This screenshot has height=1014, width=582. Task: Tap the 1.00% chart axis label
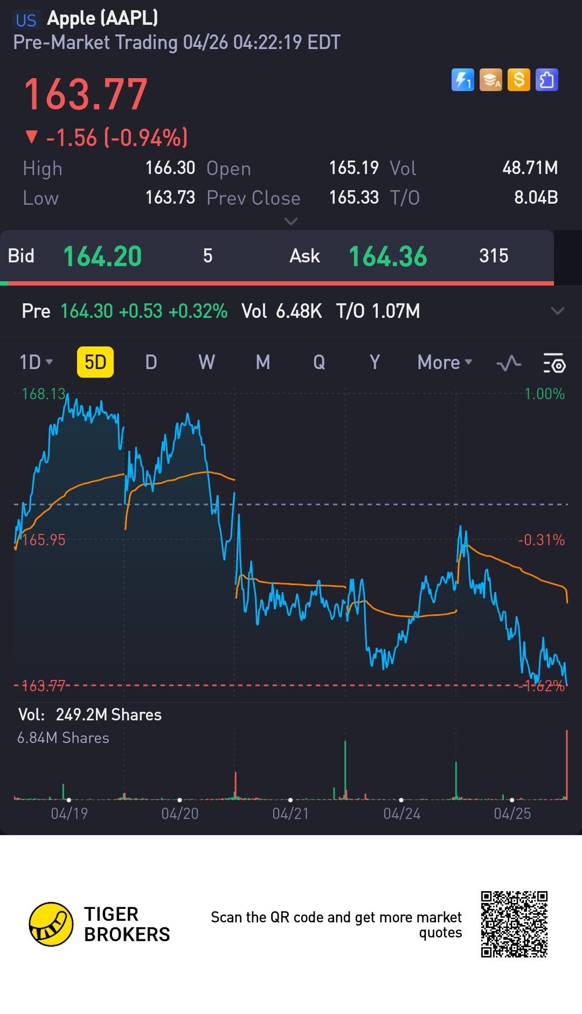pos(545,394)
